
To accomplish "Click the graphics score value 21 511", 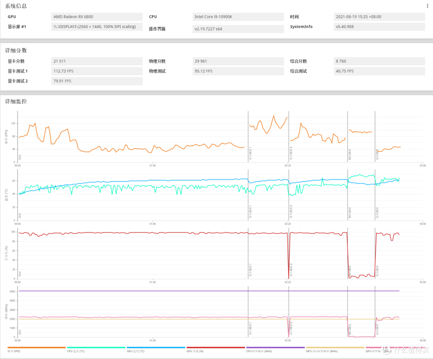I will [97, 61].
